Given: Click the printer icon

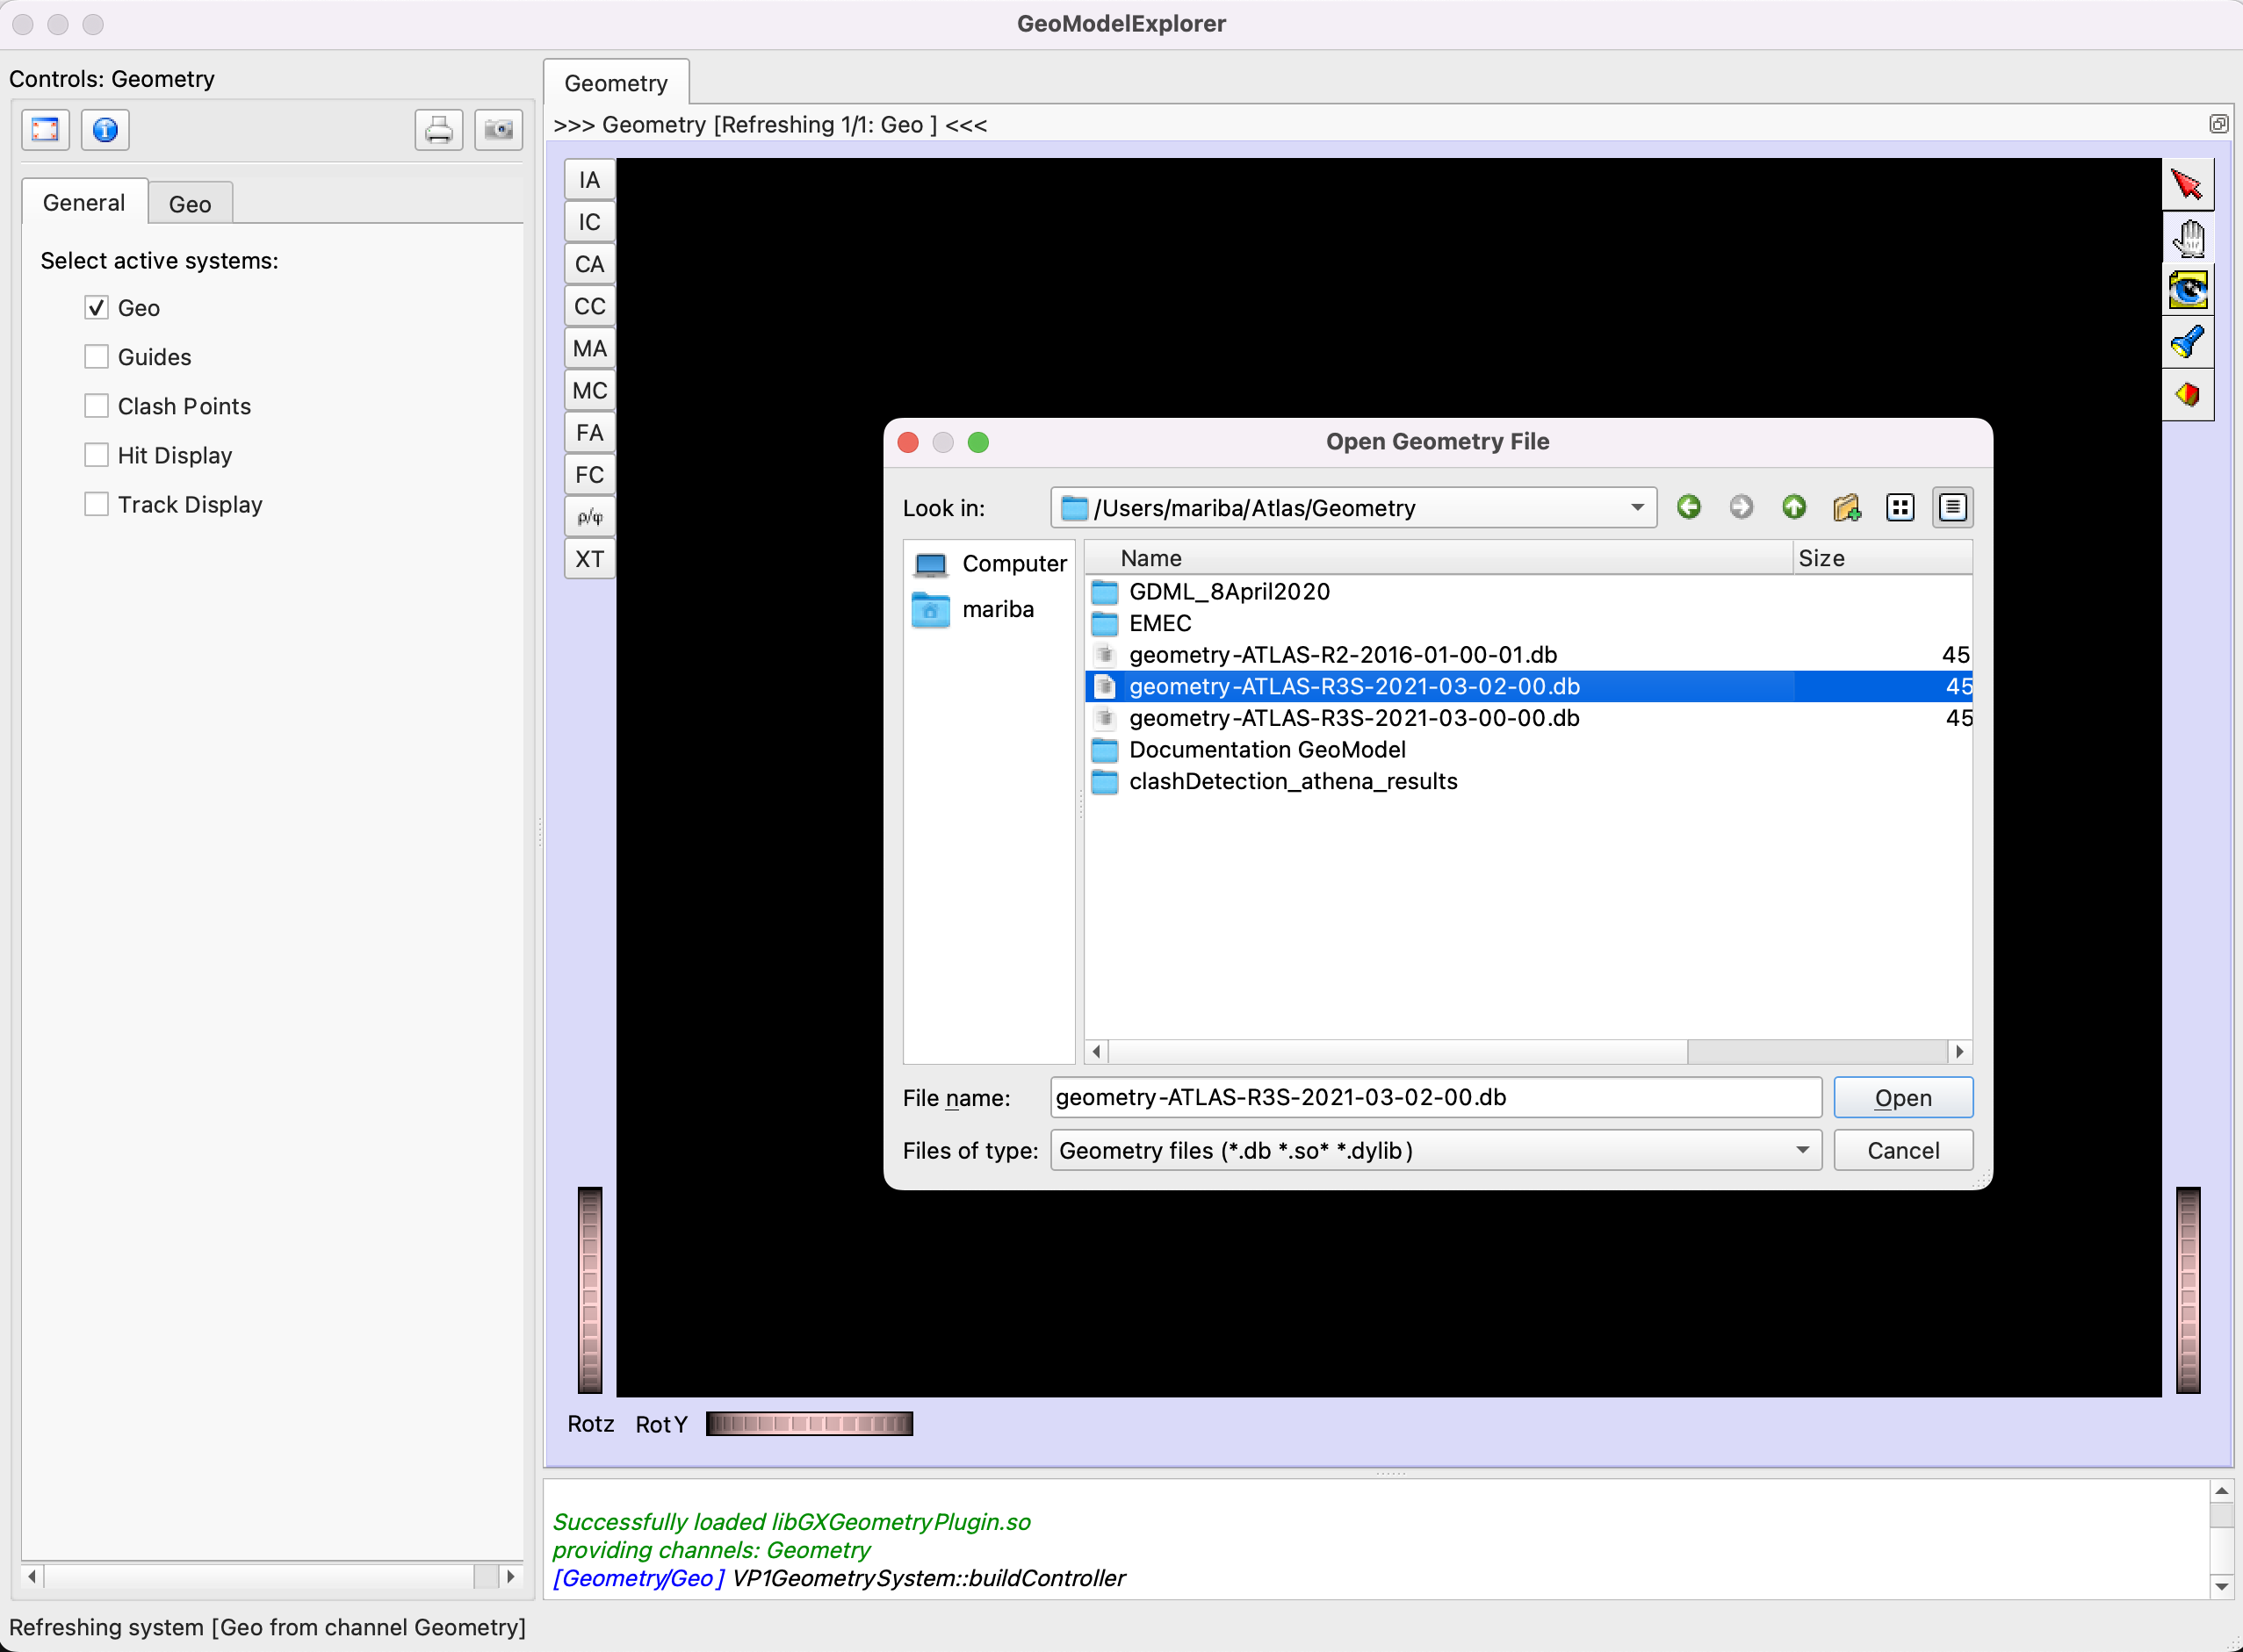Looking at the screenshot, I should (x=438, y=130).
